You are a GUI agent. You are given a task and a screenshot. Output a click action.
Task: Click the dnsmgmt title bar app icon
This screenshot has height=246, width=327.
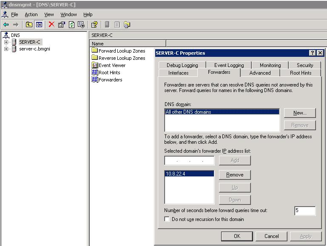click(x=4, y=4)
